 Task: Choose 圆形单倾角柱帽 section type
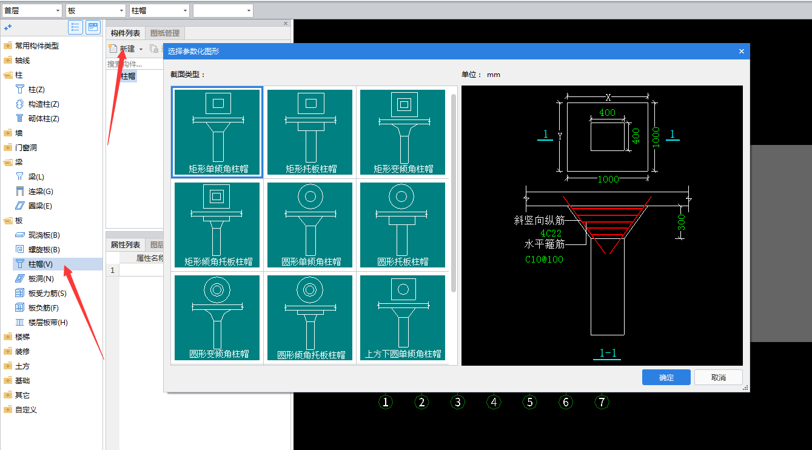click(310, 225)
